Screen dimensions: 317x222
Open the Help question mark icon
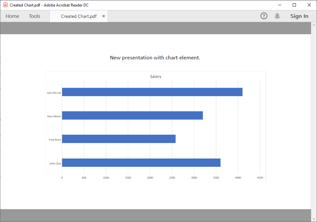tap(264, 16)
